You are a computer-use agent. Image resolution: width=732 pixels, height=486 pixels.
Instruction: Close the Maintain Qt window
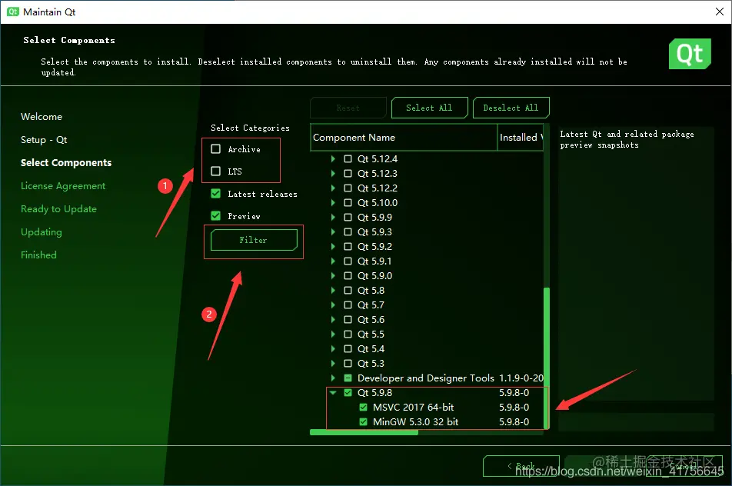coord(720,12)
